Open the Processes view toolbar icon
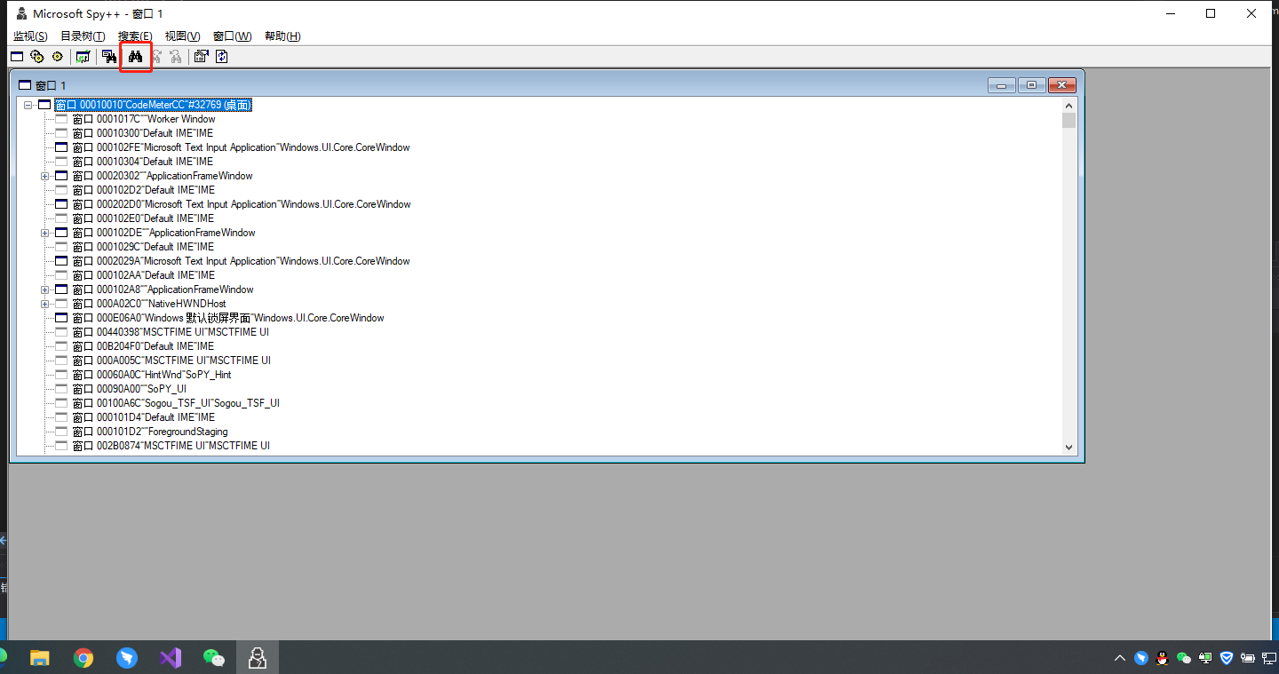 click(x=36, y=57)
